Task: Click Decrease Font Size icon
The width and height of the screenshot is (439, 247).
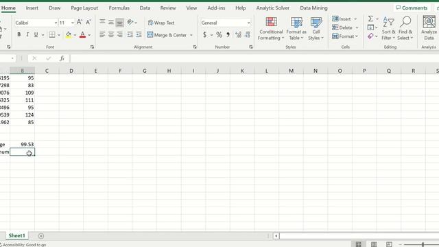Action: coord(88,22)
